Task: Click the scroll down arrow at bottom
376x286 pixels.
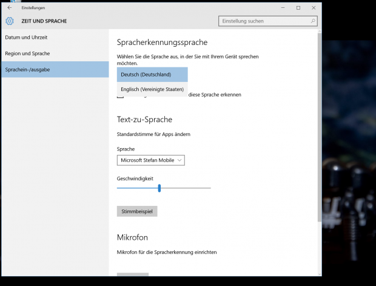Action: click(320, 274)
